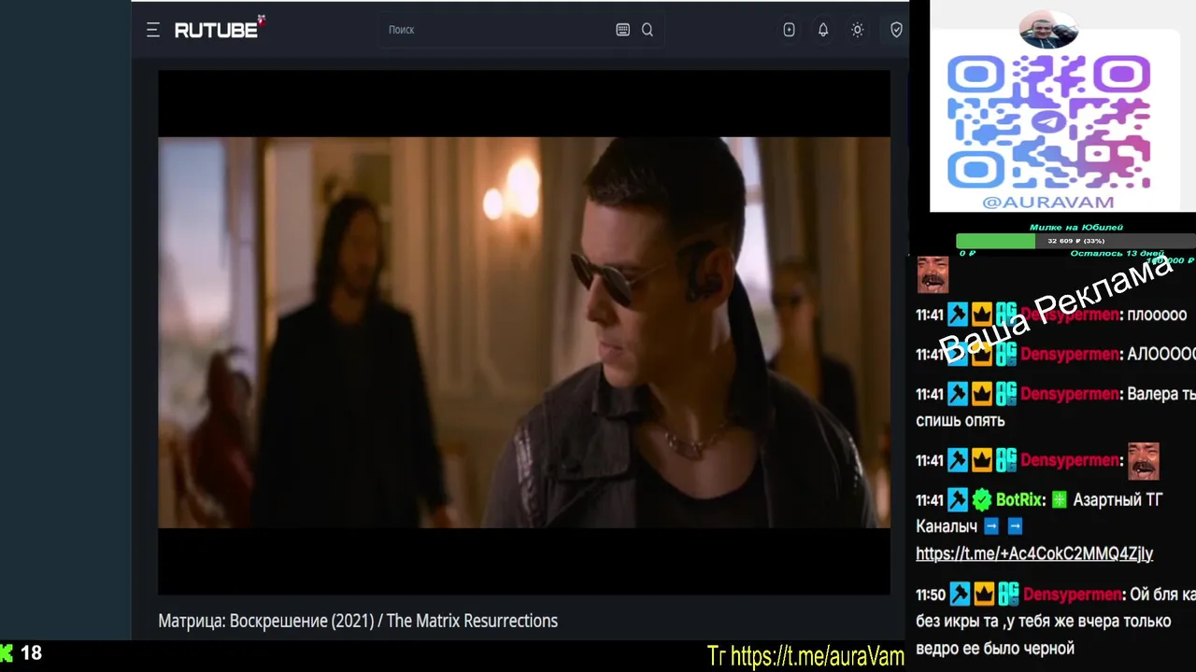Click moderator badge on the emote-only 11:41 message
Image resolution: width=1196 pixels, height=672 pixels.
point(958,460)
